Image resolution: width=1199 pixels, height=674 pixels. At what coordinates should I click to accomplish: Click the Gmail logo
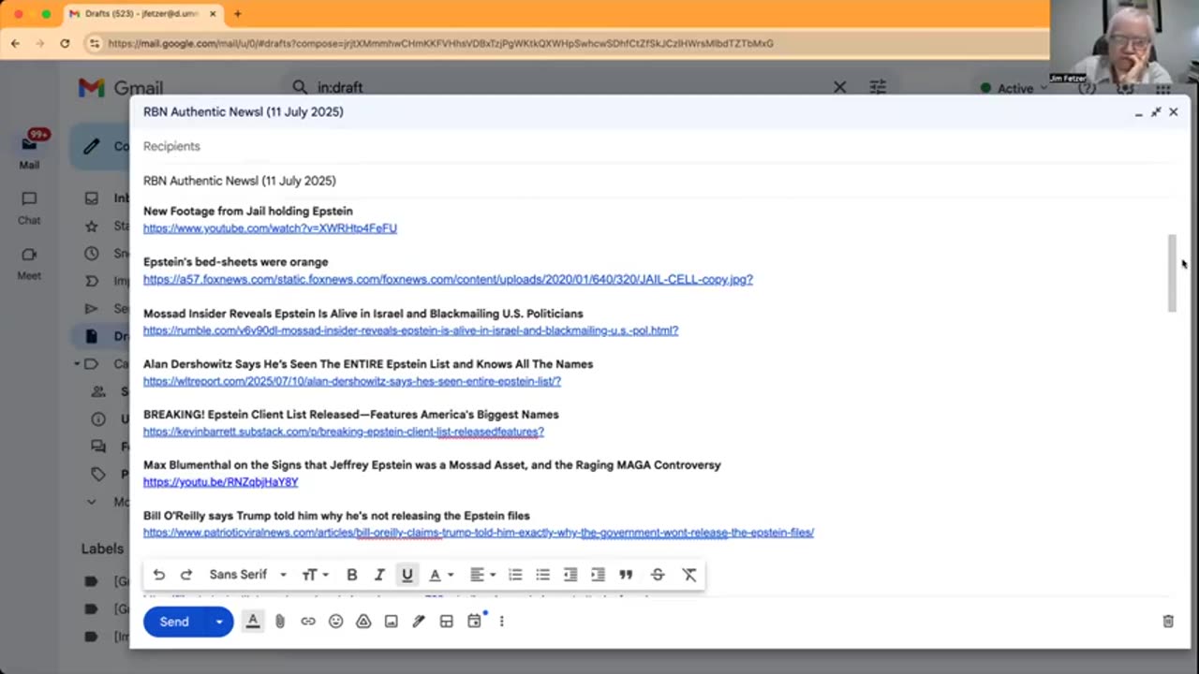[x=121, y=88]
